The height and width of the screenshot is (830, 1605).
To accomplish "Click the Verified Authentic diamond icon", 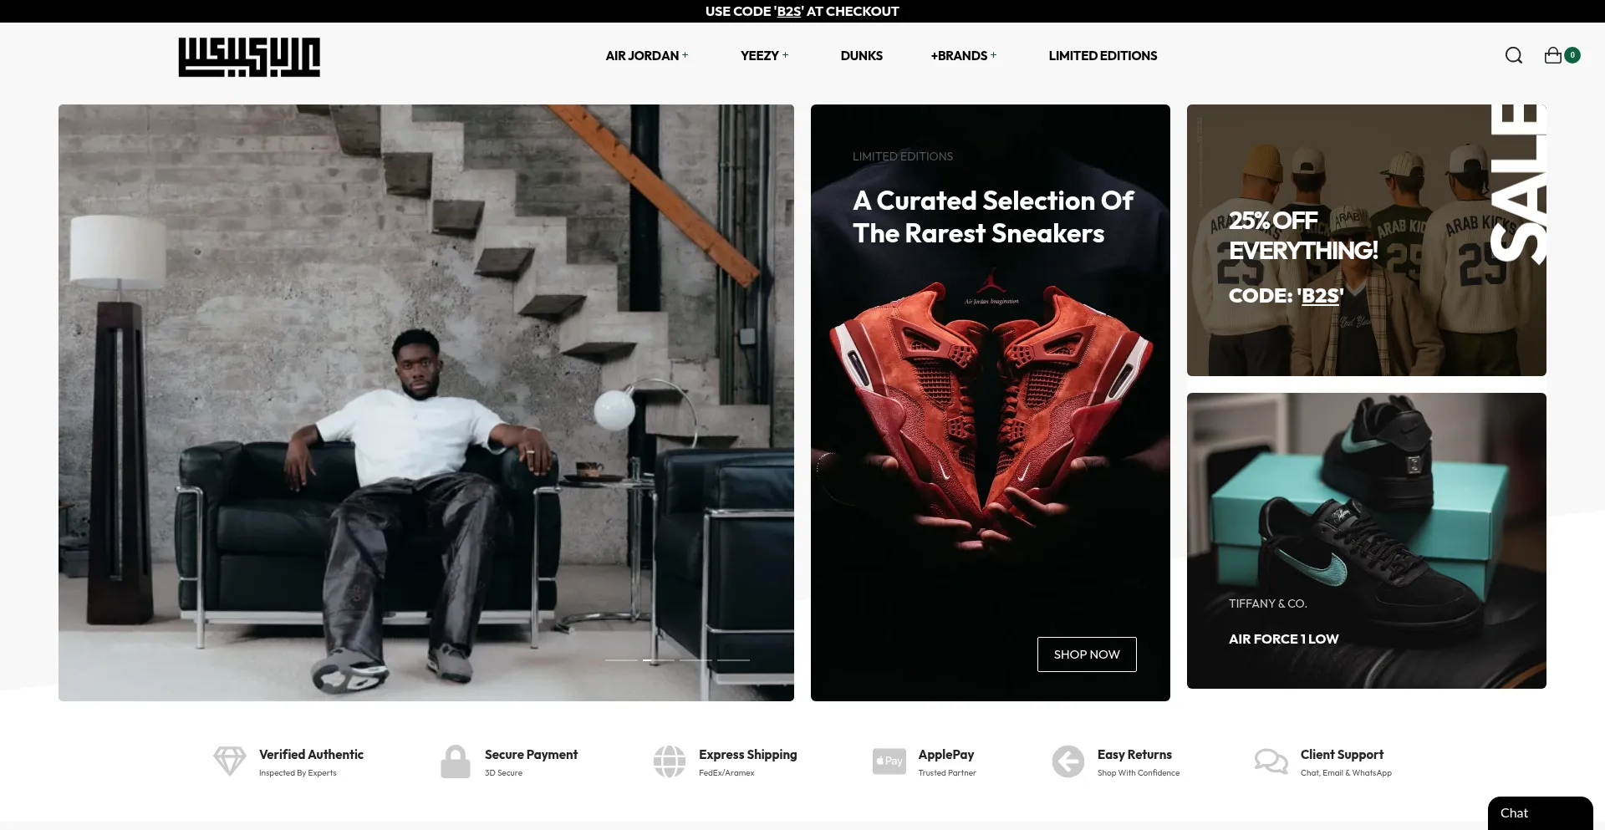I will click(x=229, y=761).
